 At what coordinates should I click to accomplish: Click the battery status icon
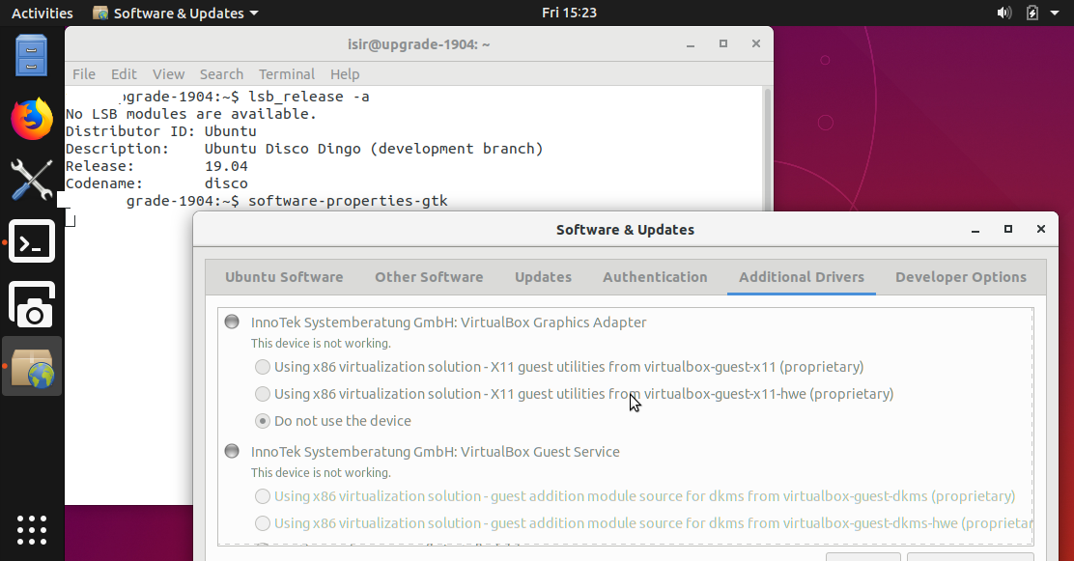pyautogui.click(x=1032, y=13)
